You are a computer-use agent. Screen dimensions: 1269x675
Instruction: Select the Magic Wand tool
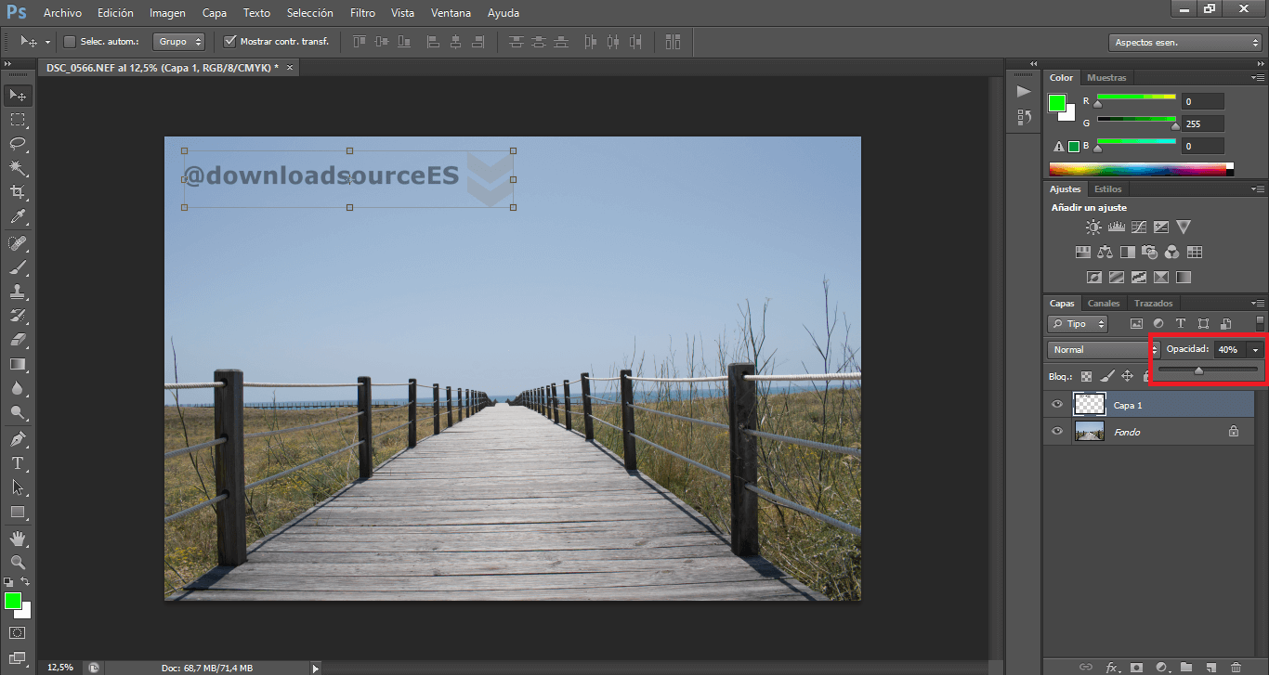18,168
